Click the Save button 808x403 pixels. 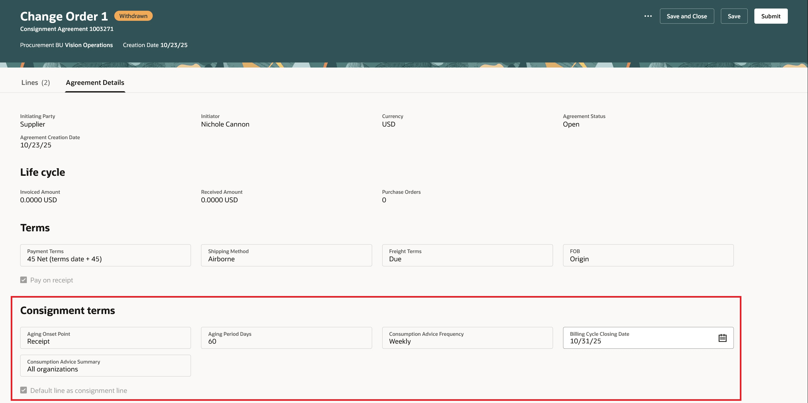[734, 16]
